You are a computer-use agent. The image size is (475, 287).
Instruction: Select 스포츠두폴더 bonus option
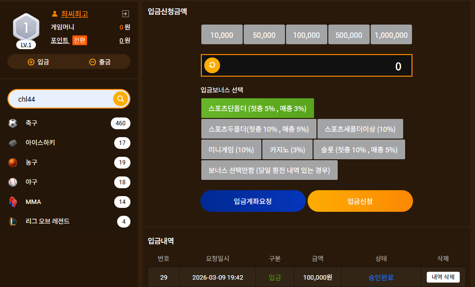(x=259, y=129)
